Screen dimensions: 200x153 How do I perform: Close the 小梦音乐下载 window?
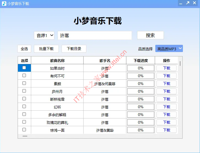pyautogui.click(x=194, y=3)
